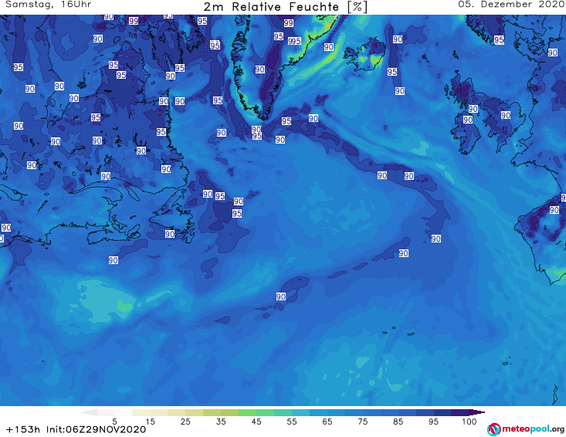Click color scale value '85'
Image resolution: width=566 pixels, height=437 pixels.
click(x=398, y=422)
